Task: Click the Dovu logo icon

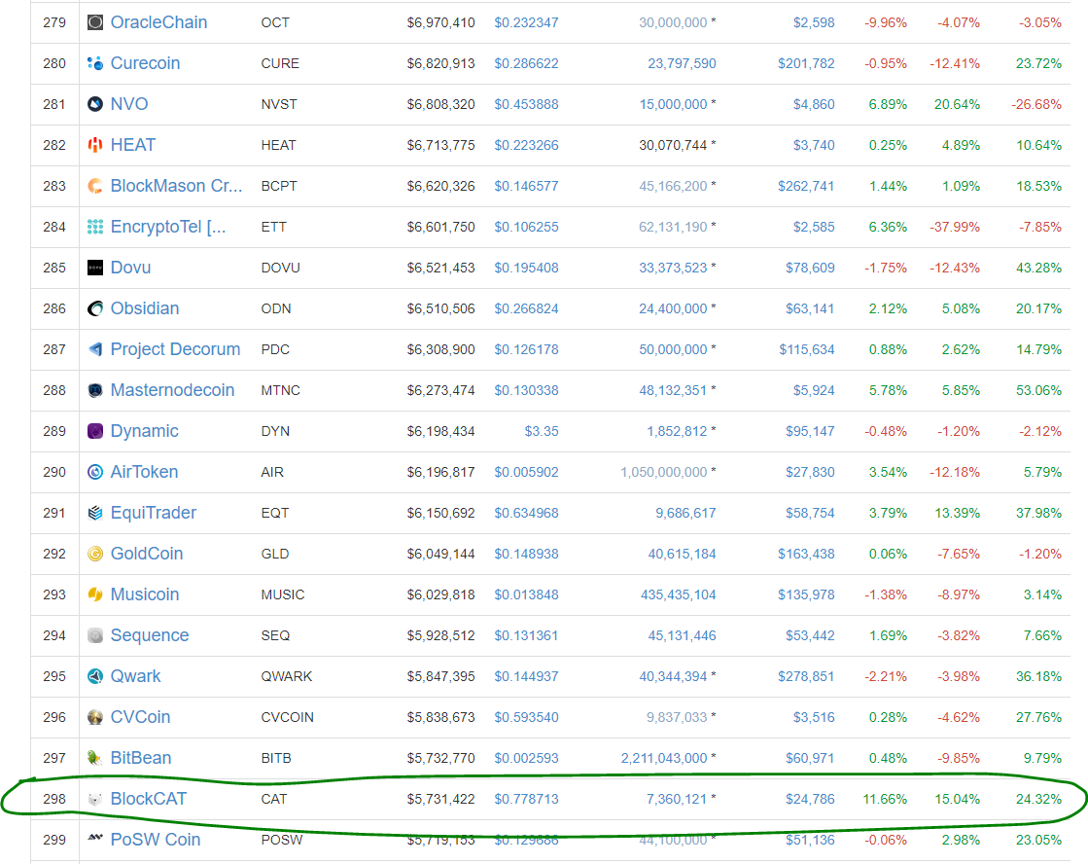Action: click(x=95, y=268)
